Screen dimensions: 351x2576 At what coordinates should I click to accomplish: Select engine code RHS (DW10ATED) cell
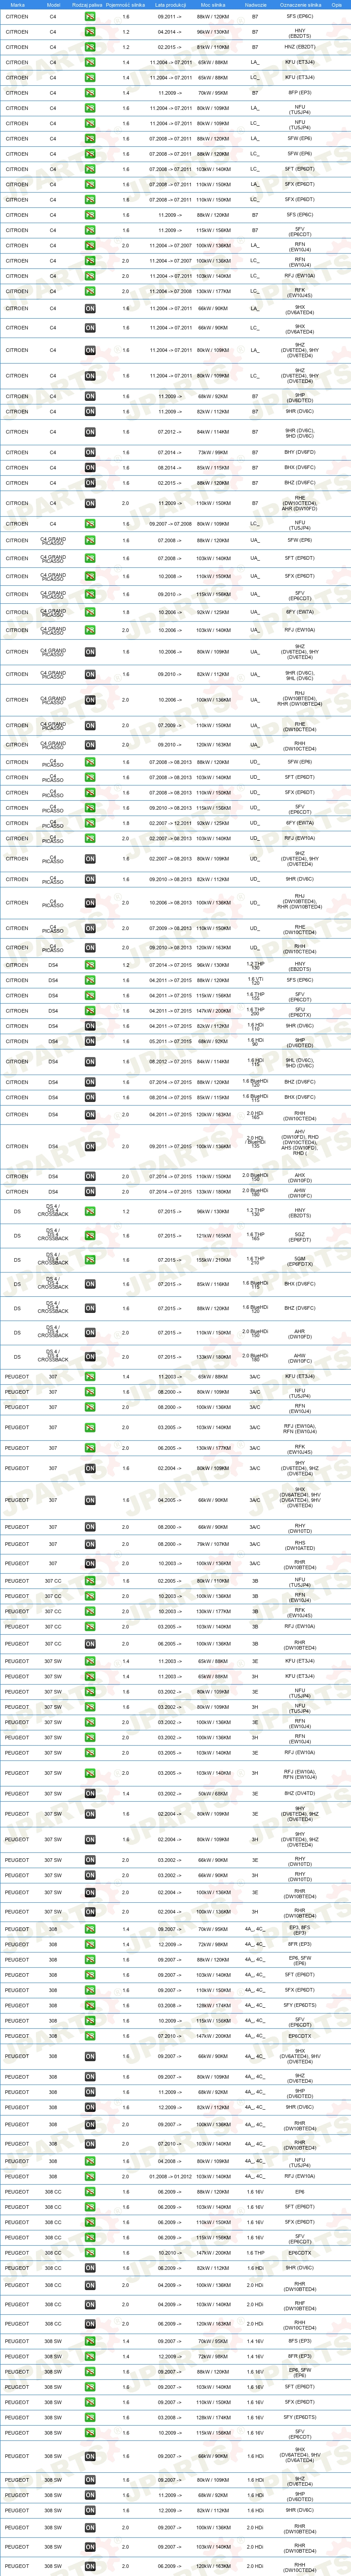299,1545
